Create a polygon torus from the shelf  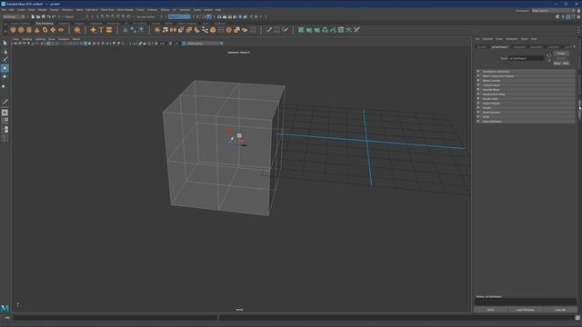click(45, 30)
